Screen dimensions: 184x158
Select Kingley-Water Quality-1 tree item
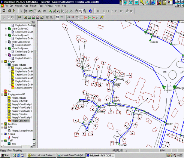pyautogui.click(x=22, y=104)
